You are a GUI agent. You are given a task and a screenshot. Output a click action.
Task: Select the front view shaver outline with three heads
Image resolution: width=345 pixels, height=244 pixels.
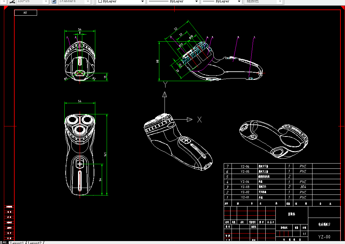80,154
